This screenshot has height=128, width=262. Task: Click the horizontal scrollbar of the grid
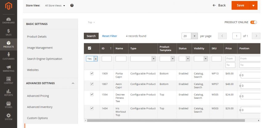click(166, 120)
